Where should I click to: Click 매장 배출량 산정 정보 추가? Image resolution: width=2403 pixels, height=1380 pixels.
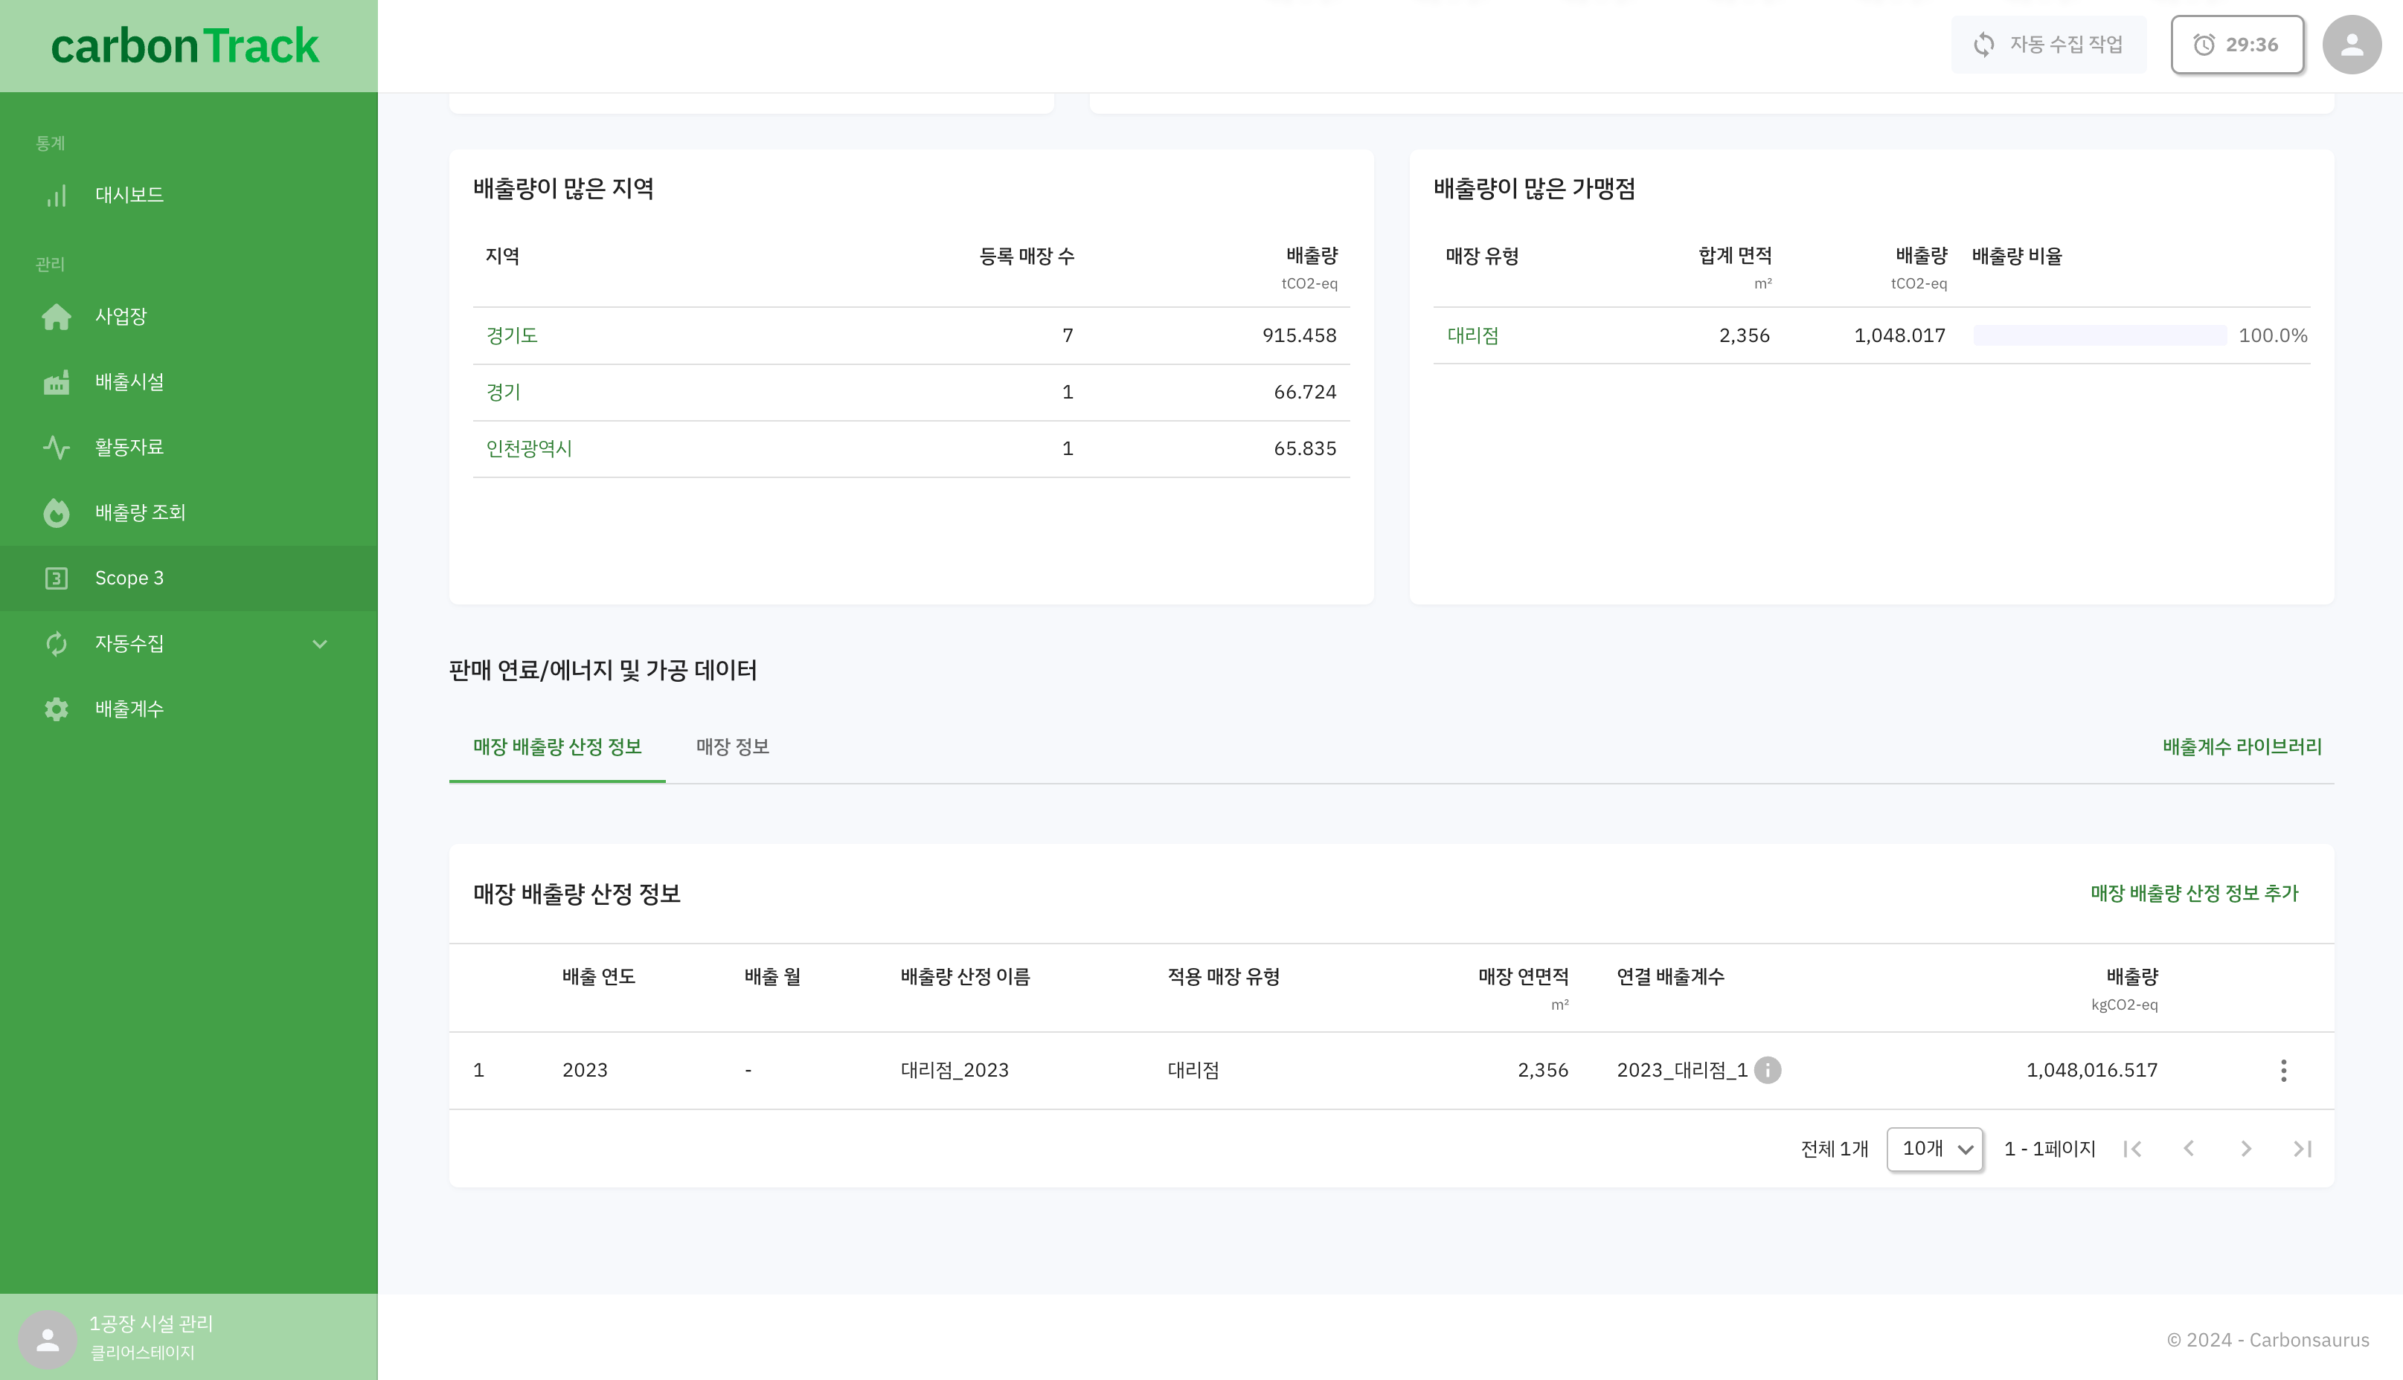point(2195,894)
